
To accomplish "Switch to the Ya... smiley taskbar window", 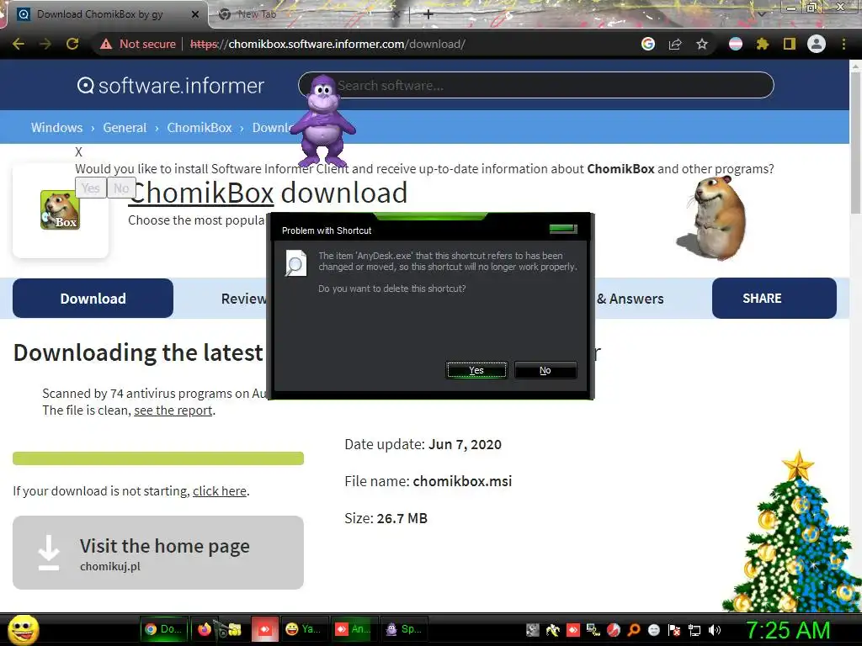I will (304, 629).
